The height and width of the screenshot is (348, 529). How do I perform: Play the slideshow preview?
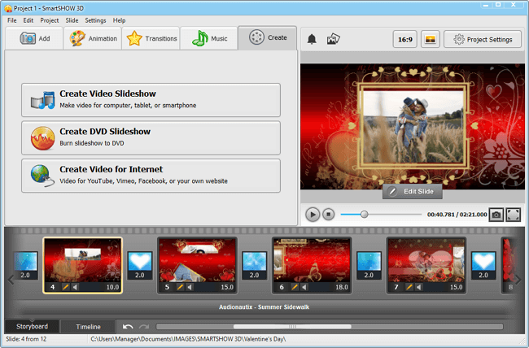[x=313, y=215]
